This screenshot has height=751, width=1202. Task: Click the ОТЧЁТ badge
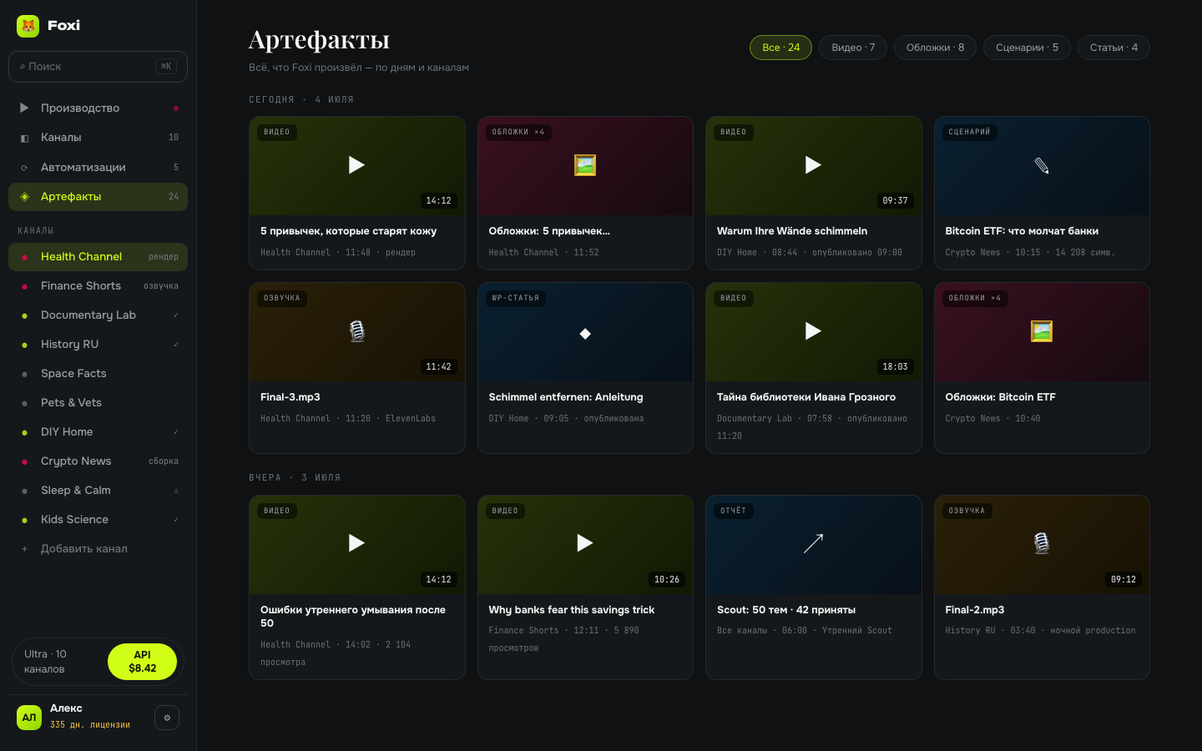click(x=733, y=511)
